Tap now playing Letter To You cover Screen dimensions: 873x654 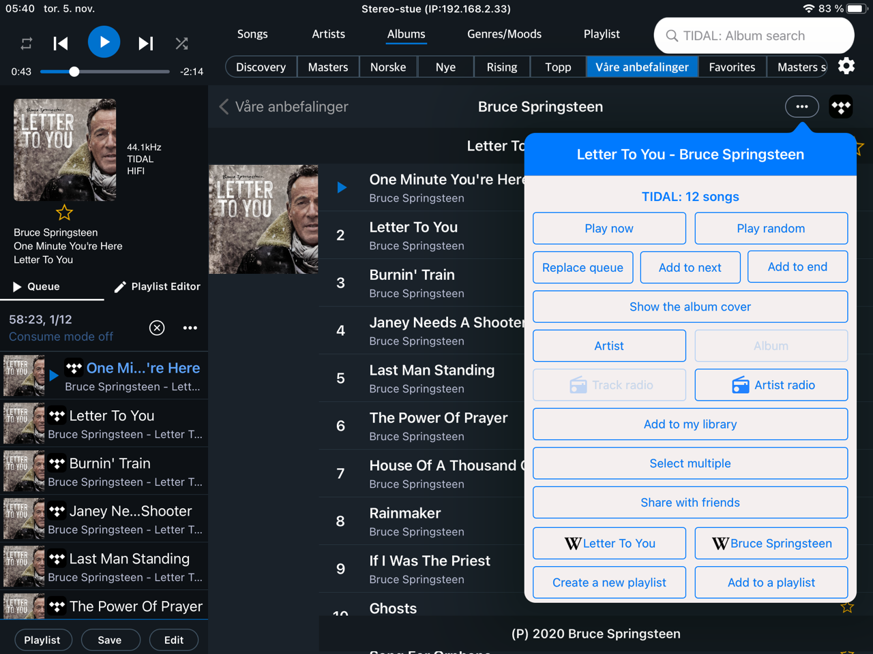[65, 150]
